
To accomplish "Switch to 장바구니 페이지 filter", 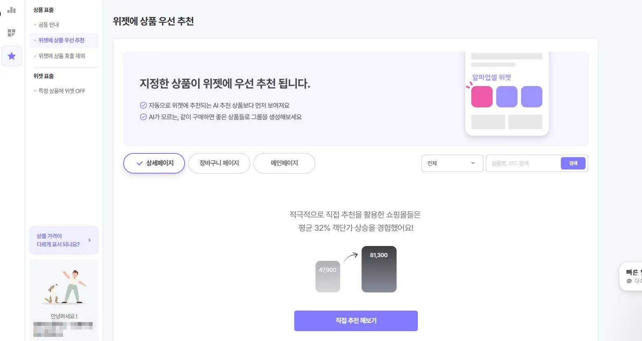I will [219, 163].
